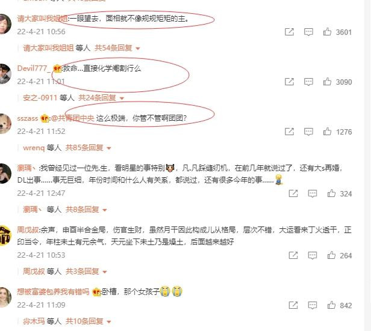Viewport: 371px width, 331px height.
Task: Reply to Devil777_'s comment via the comment icon
Action: click(308, 82)
